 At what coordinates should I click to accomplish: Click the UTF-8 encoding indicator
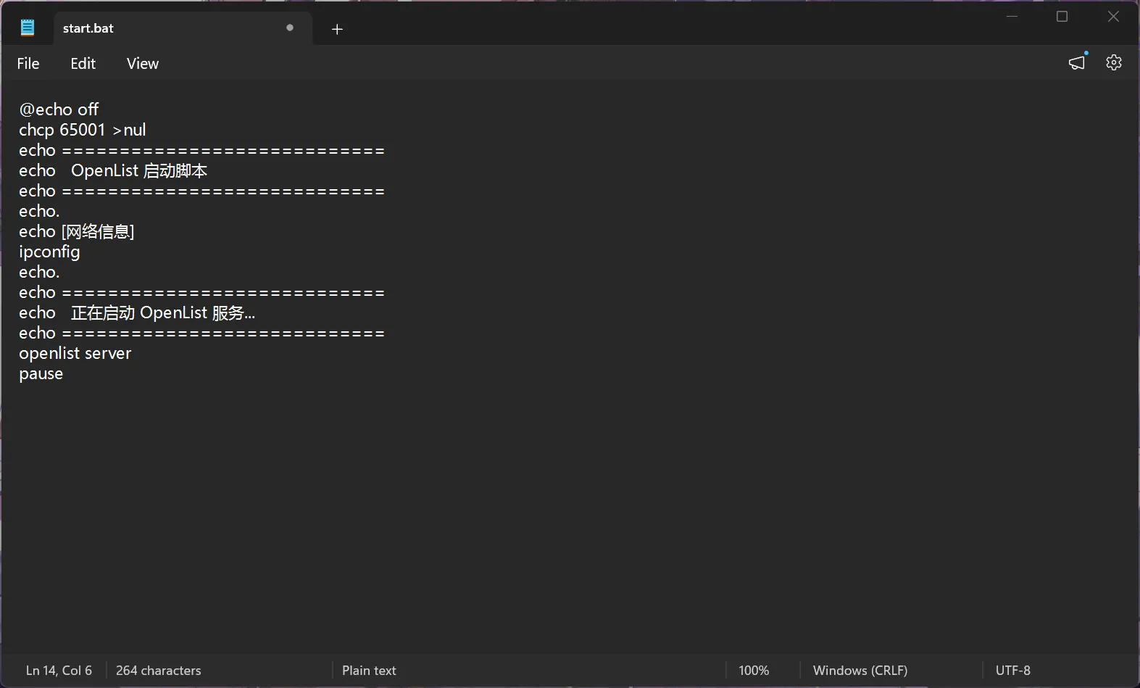click(x=1013, y=671)
